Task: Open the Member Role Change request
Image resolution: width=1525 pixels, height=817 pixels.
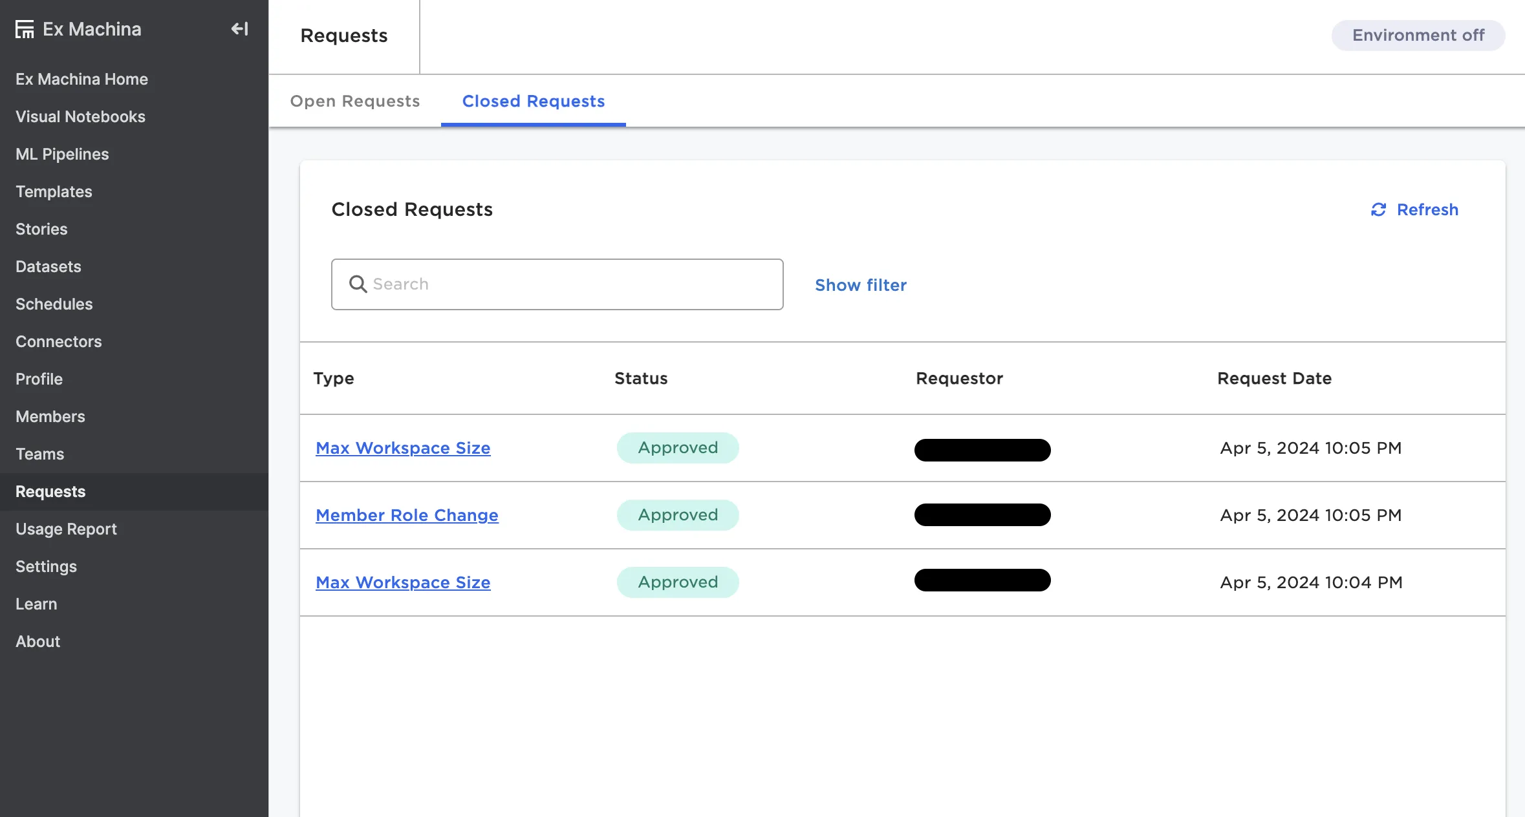Action: coord(407,515)
